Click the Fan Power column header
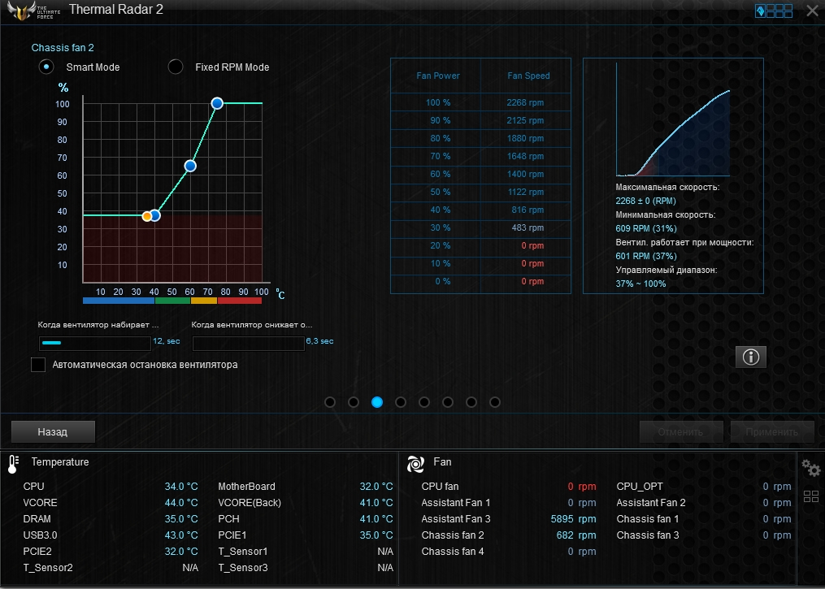 (438, 76)
